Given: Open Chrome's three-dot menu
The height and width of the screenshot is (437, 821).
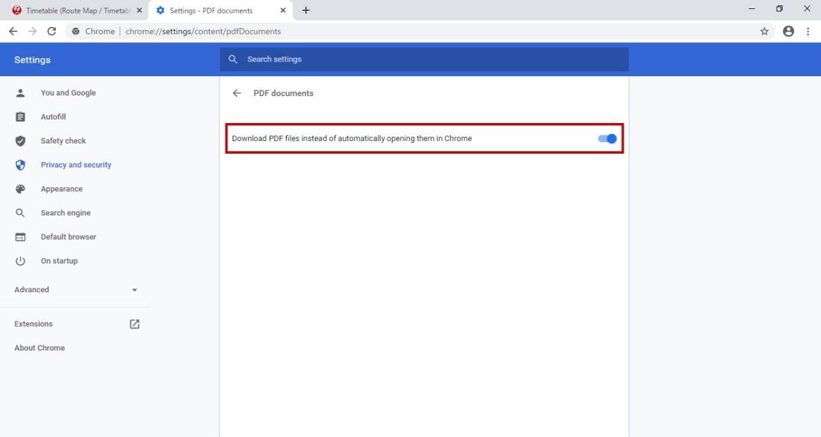Looking at the screenshot, I should click(x=808, y=31).
